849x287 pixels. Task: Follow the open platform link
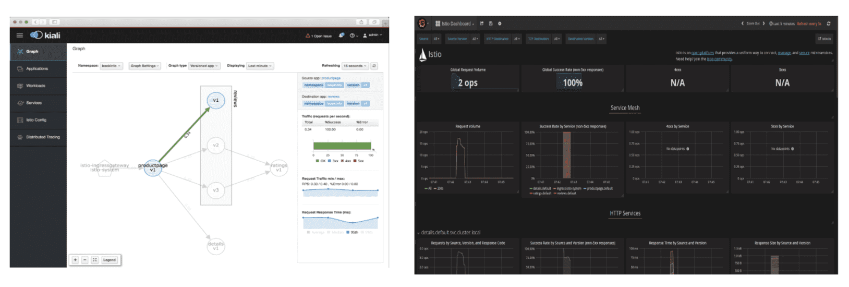[x=702, y=53]
